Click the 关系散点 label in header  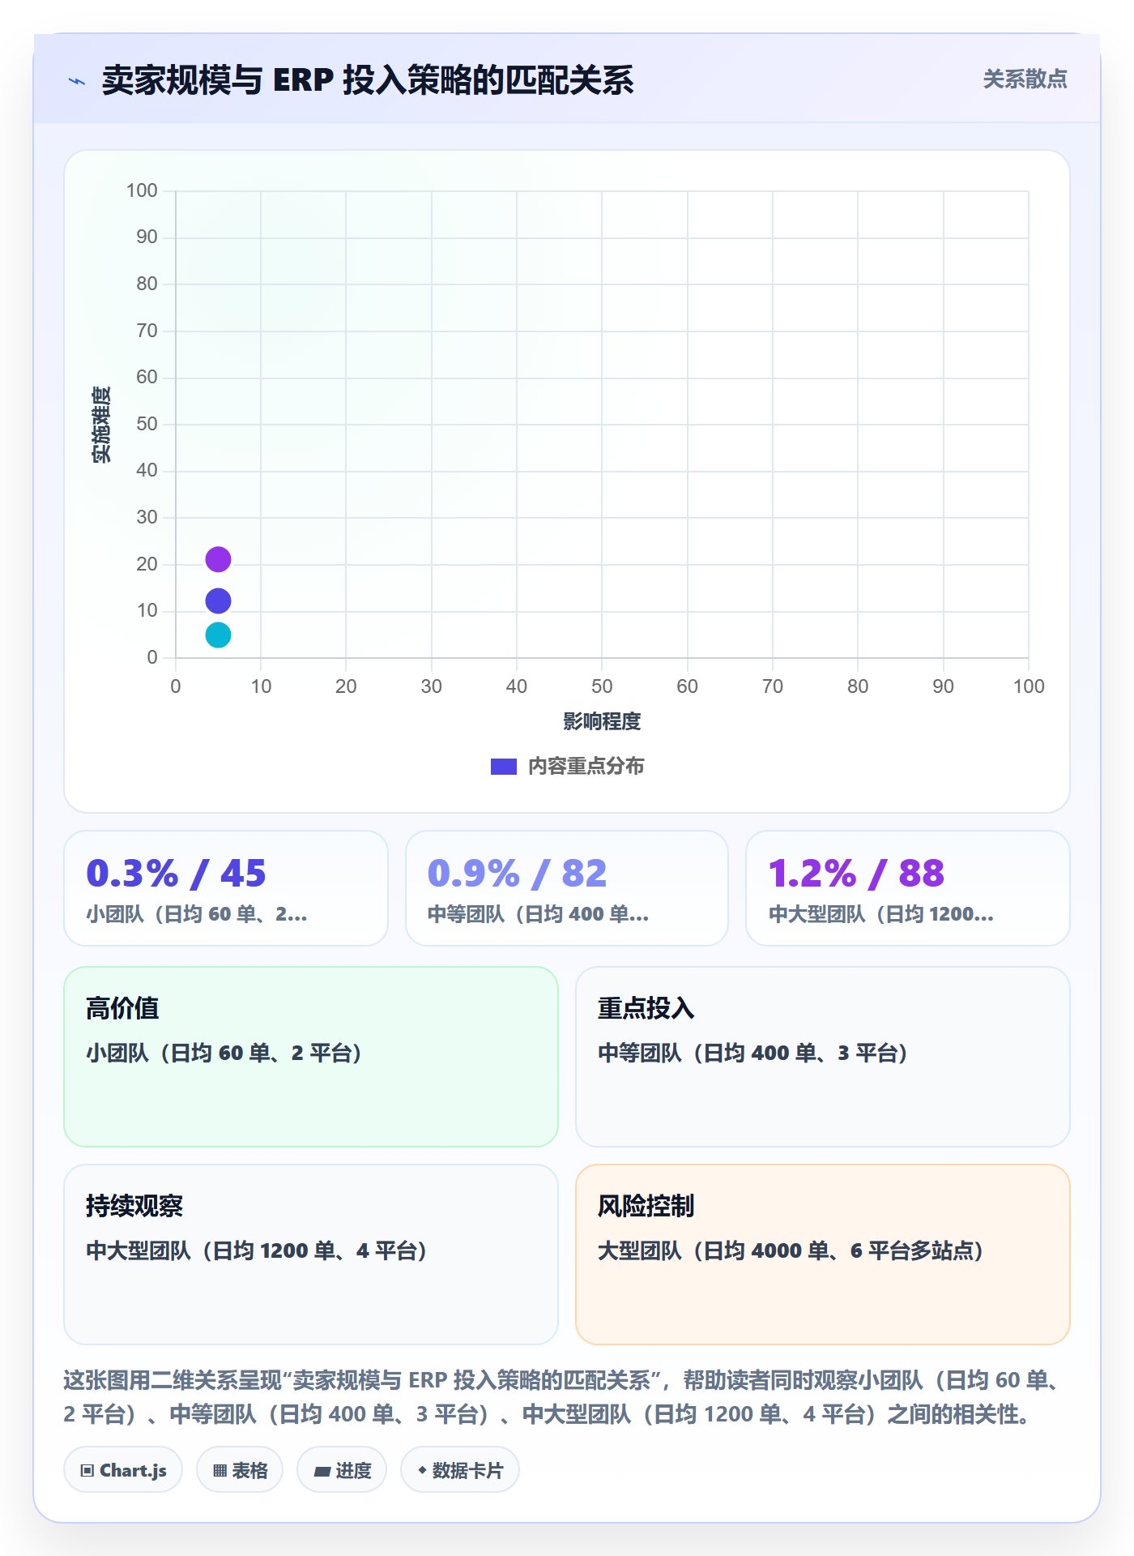(x=1025, y=79)
